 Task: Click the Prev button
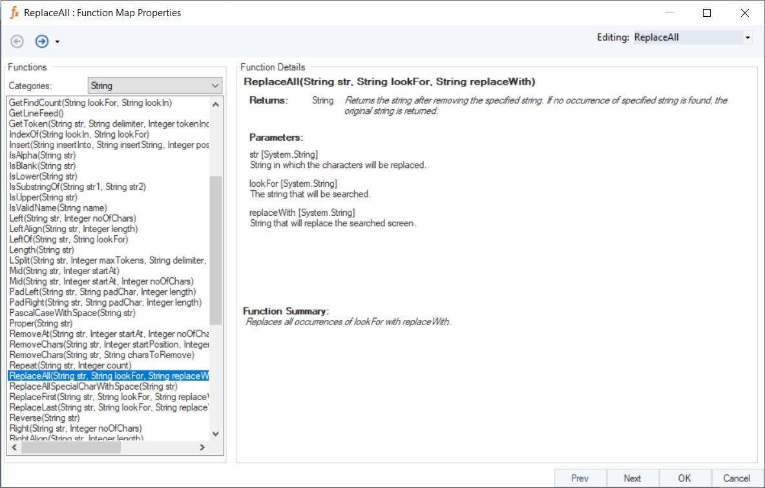click(x=580, y=478)
